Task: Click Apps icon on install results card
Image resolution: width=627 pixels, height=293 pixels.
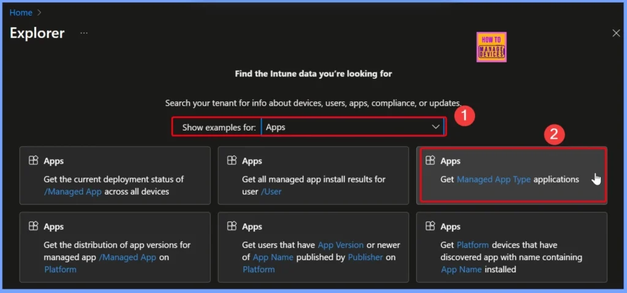Action: 232,161
